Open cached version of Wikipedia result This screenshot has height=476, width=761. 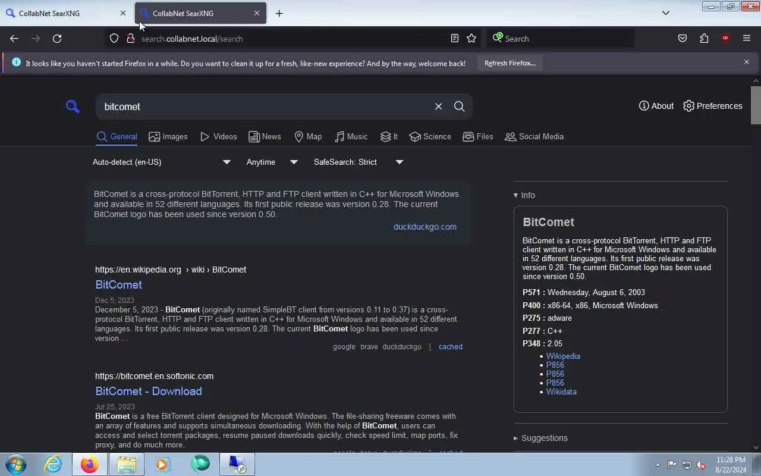[450, 347]
